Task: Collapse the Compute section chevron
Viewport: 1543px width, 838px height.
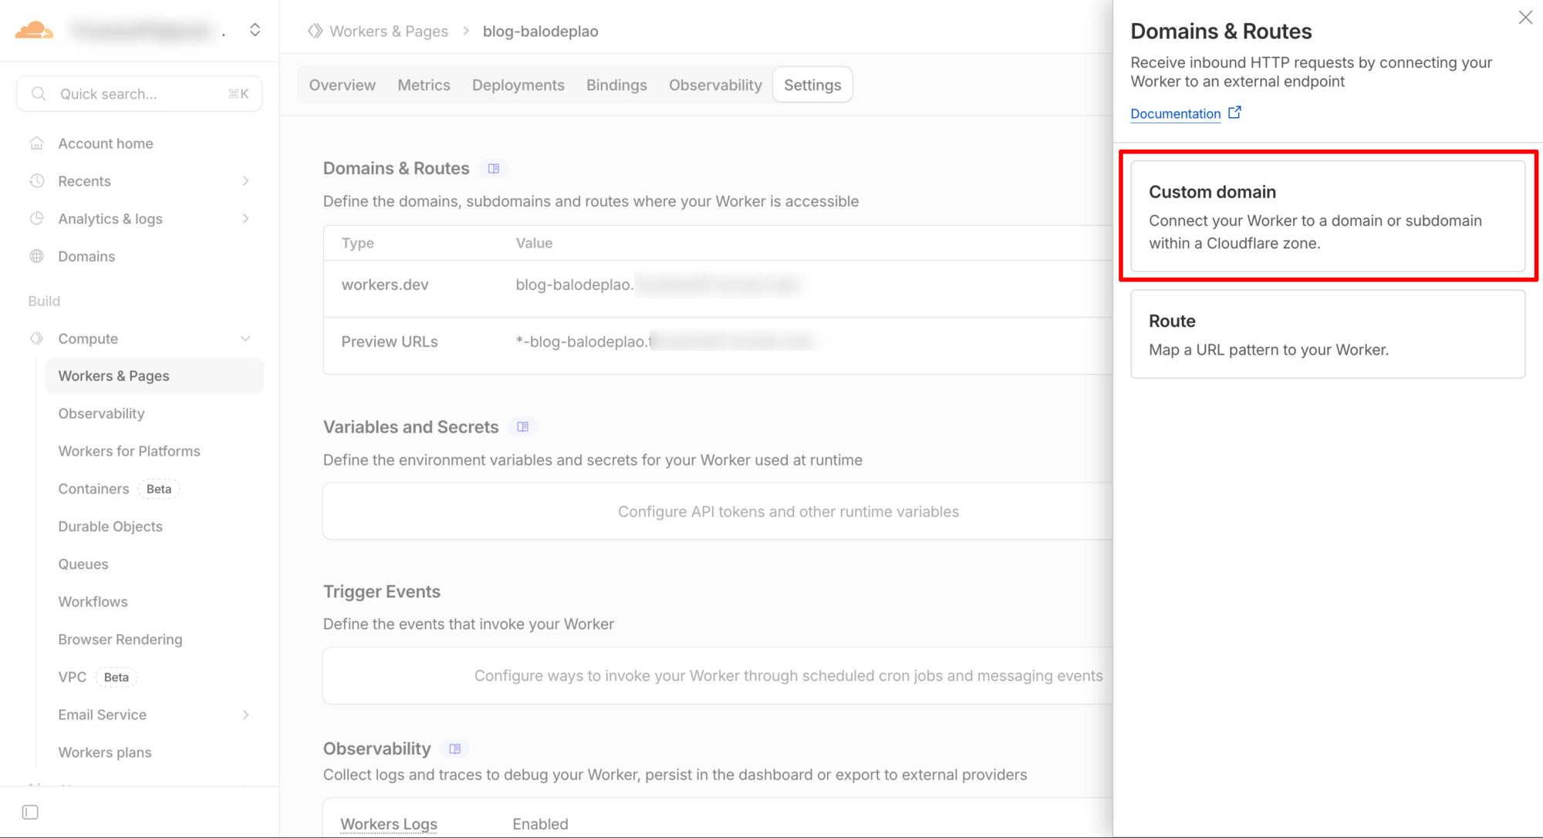Action: (x=245, y=338)
